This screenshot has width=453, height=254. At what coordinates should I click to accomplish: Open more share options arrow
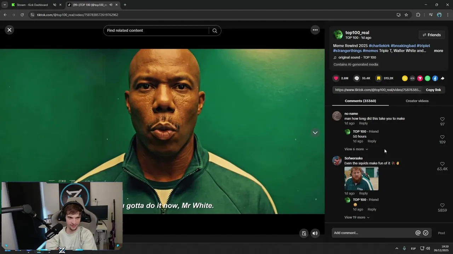pos(442,78)
